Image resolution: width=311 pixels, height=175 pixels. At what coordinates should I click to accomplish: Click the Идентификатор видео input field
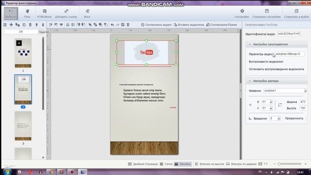click(289, 34)
